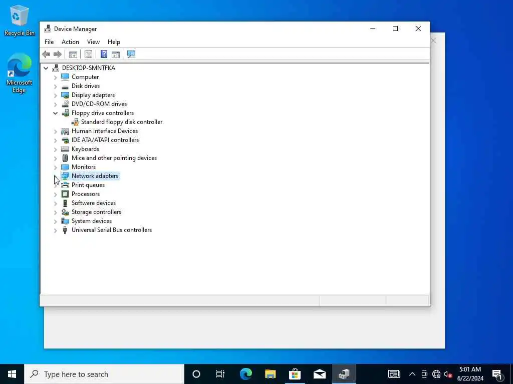Select Mice and other pointing devices label
The image size is (513, 384).
click(x=114, y=158)
